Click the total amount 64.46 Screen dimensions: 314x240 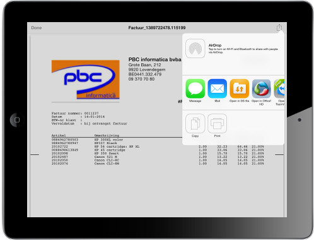[243, 147]
